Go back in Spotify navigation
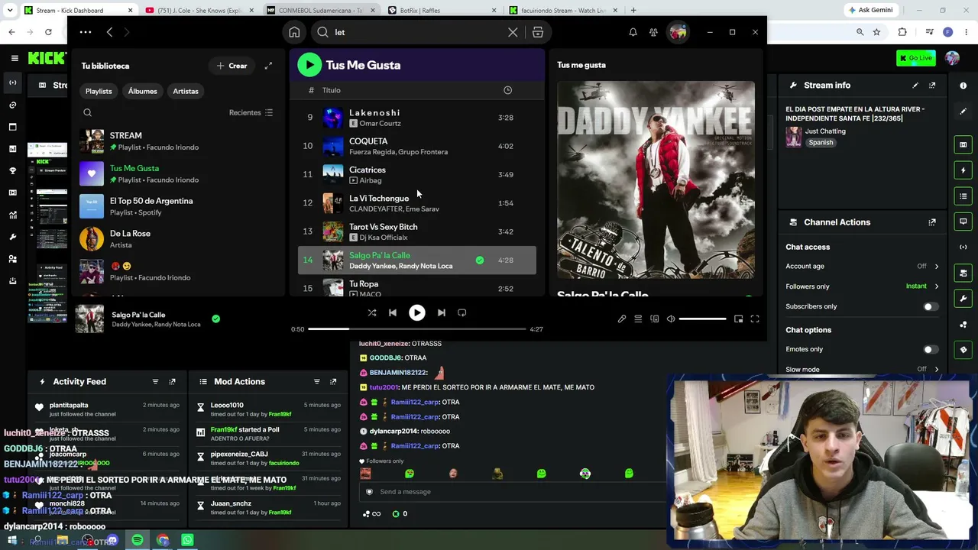Viewport: 978px width, 550px height. (109, 32)
